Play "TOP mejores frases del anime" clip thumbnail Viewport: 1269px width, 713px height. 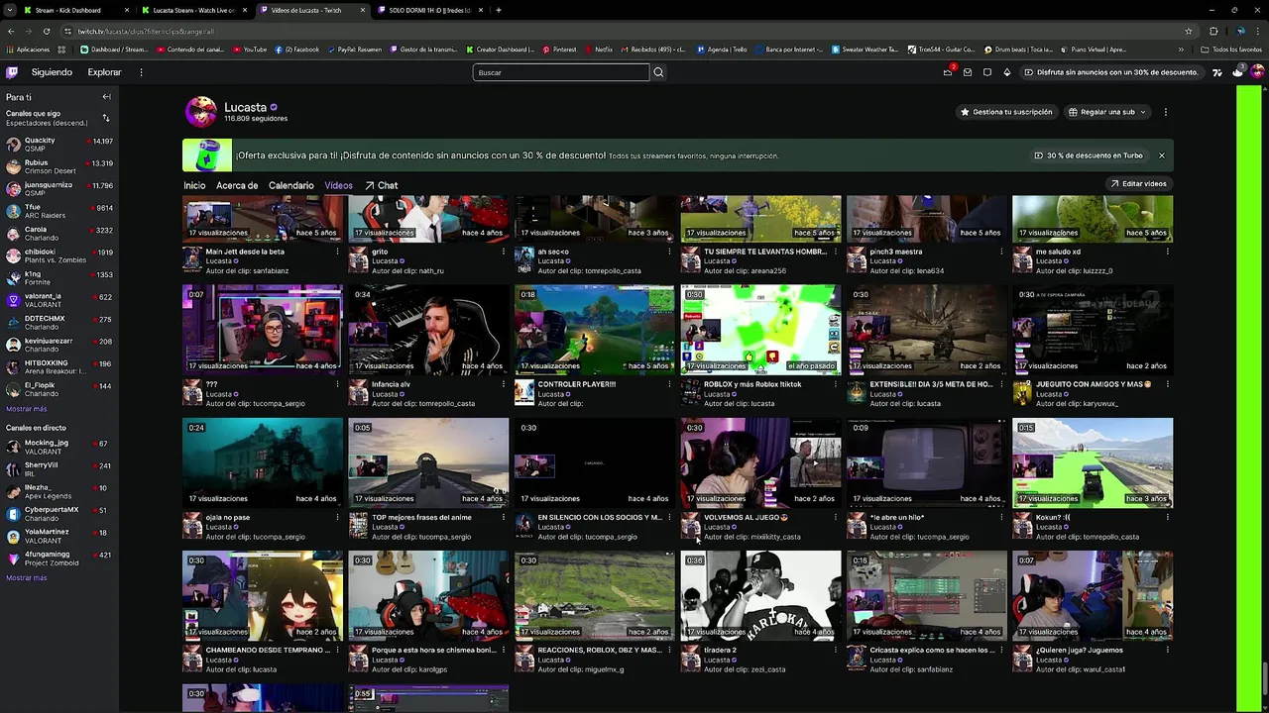[x=428, y=462]
